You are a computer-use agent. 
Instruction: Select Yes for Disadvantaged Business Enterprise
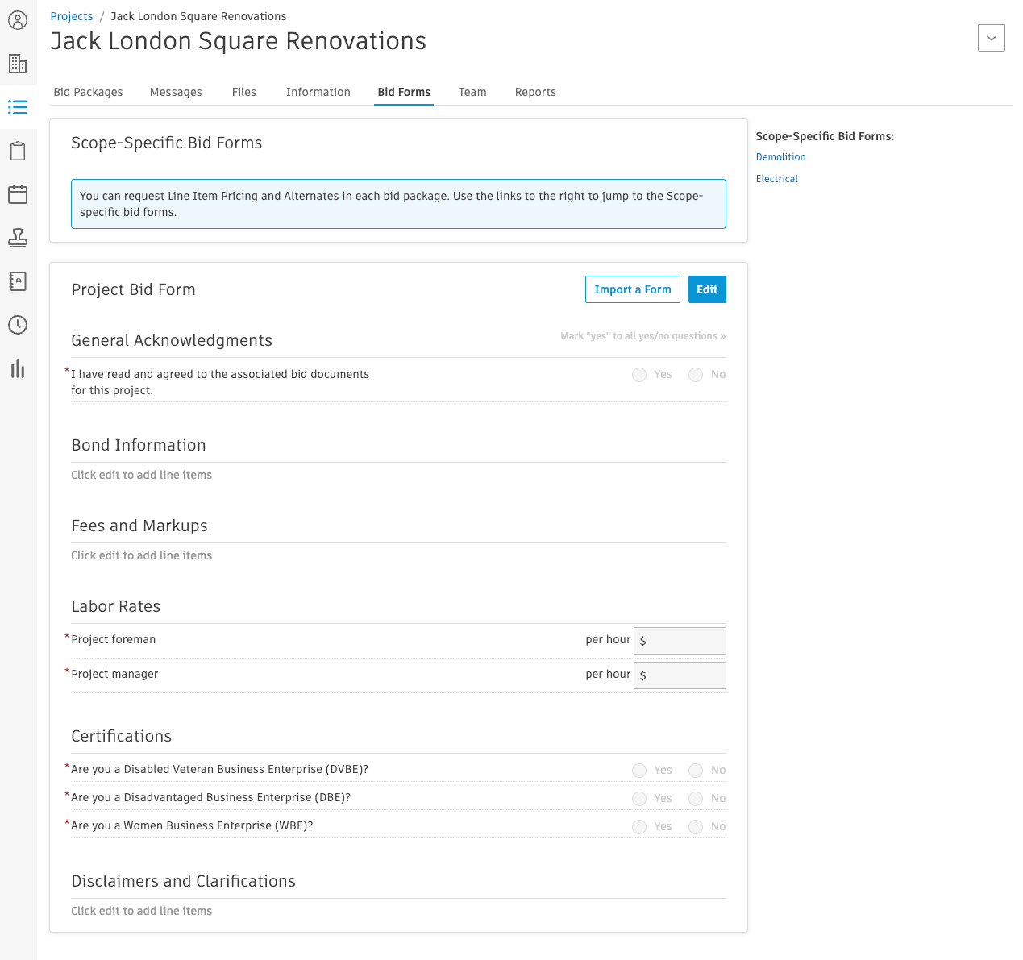pyautogui.click(x=639, y=799)
